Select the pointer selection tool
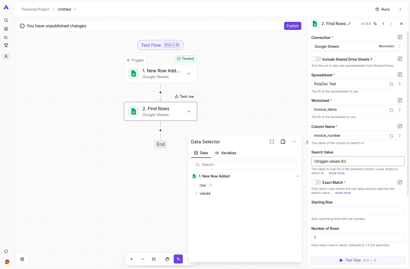The image size is (410, 269). (178, 259)
